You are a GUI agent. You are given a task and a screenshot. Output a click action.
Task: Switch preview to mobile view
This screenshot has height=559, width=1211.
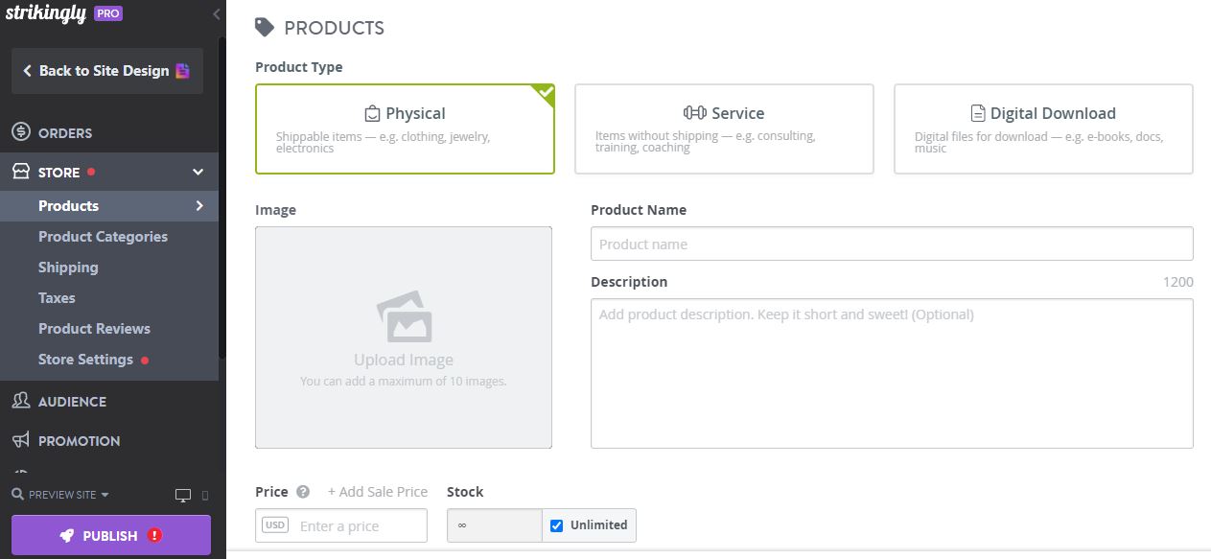click(x=202, y=494)
